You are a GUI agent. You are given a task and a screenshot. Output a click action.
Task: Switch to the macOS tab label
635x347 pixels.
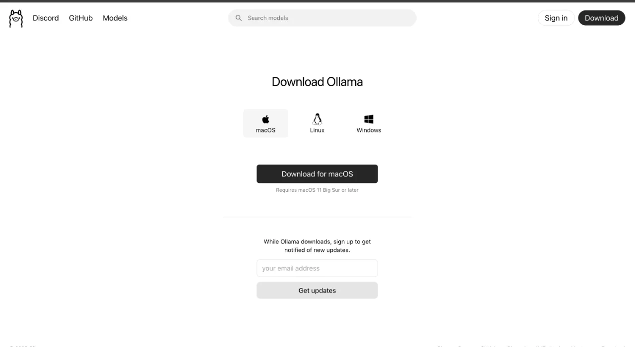tap(265, 130)
